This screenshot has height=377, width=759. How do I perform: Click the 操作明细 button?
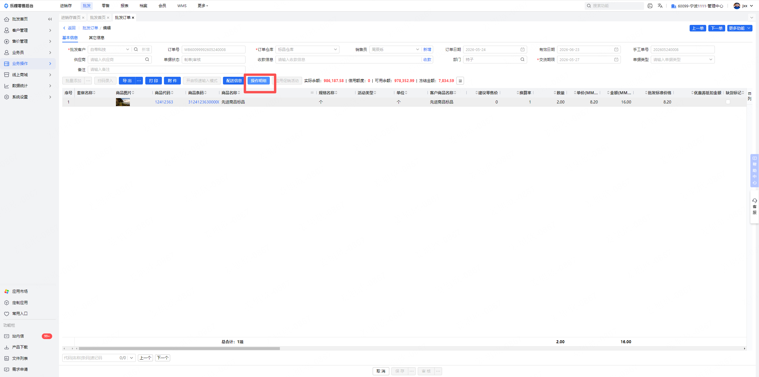[x=259, y=81]
